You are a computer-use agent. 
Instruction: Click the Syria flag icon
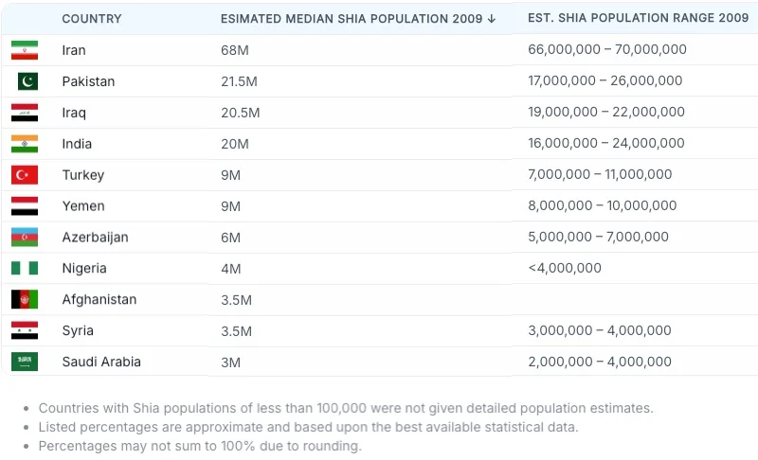click(x=25, y=331)
